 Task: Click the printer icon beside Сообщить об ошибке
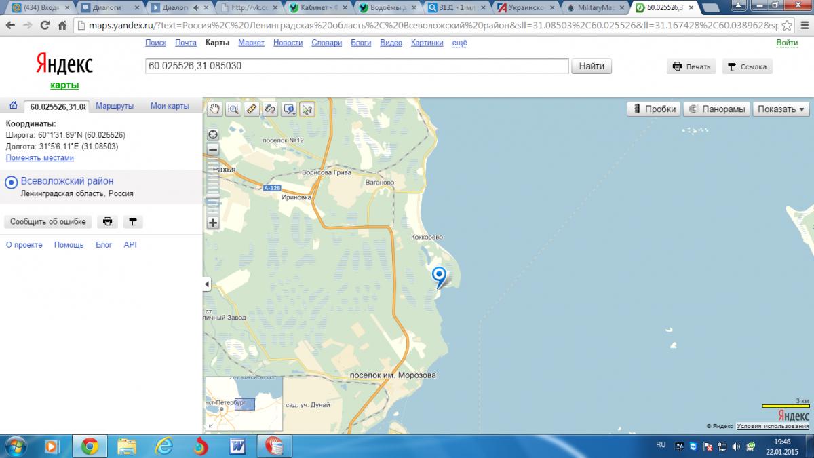pyautogui.click(x=107, y=222)
